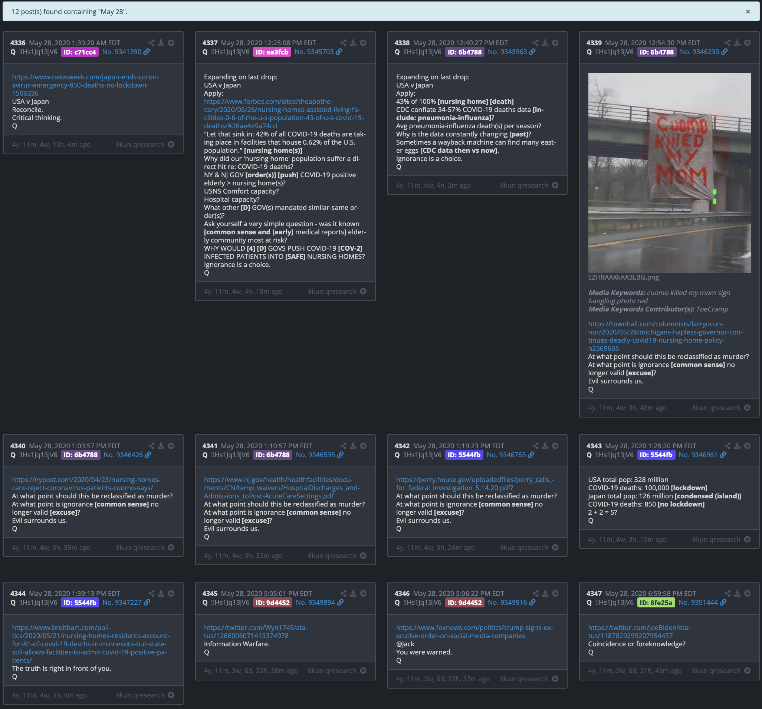The height and width of the screenshot is (709, 762).
Task: Dismiss the '12 post(s) found' banner
Action: [748, 11]
